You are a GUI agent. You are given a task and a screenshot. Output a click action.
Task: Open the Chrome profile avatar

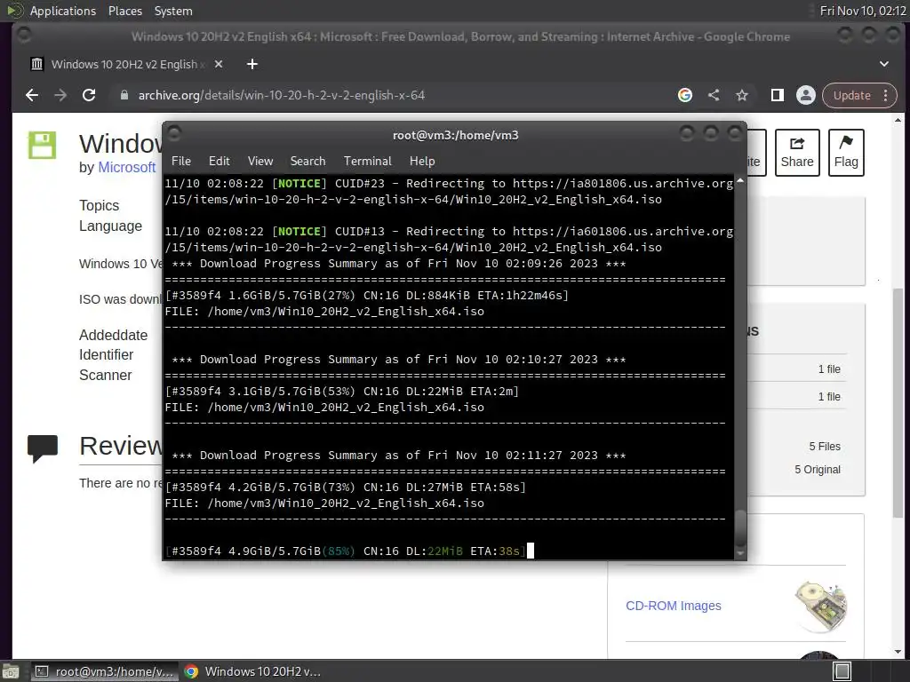click(805, 95)
